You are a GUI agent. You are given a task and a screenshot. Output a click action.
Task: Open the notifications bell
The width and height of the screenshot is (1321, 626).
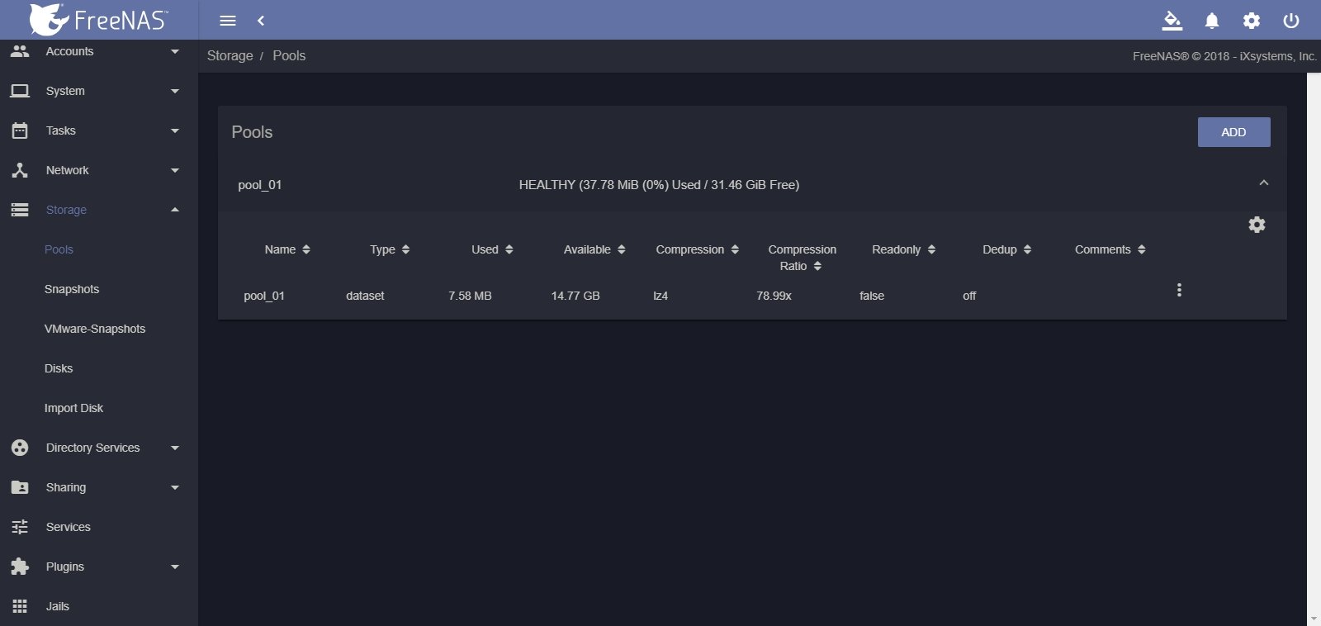point(1211,21)
